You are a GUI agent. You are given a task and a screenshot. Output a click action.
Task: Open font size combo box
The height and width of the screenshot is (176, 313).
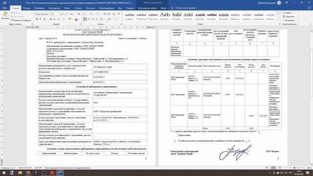pos(56,14)
